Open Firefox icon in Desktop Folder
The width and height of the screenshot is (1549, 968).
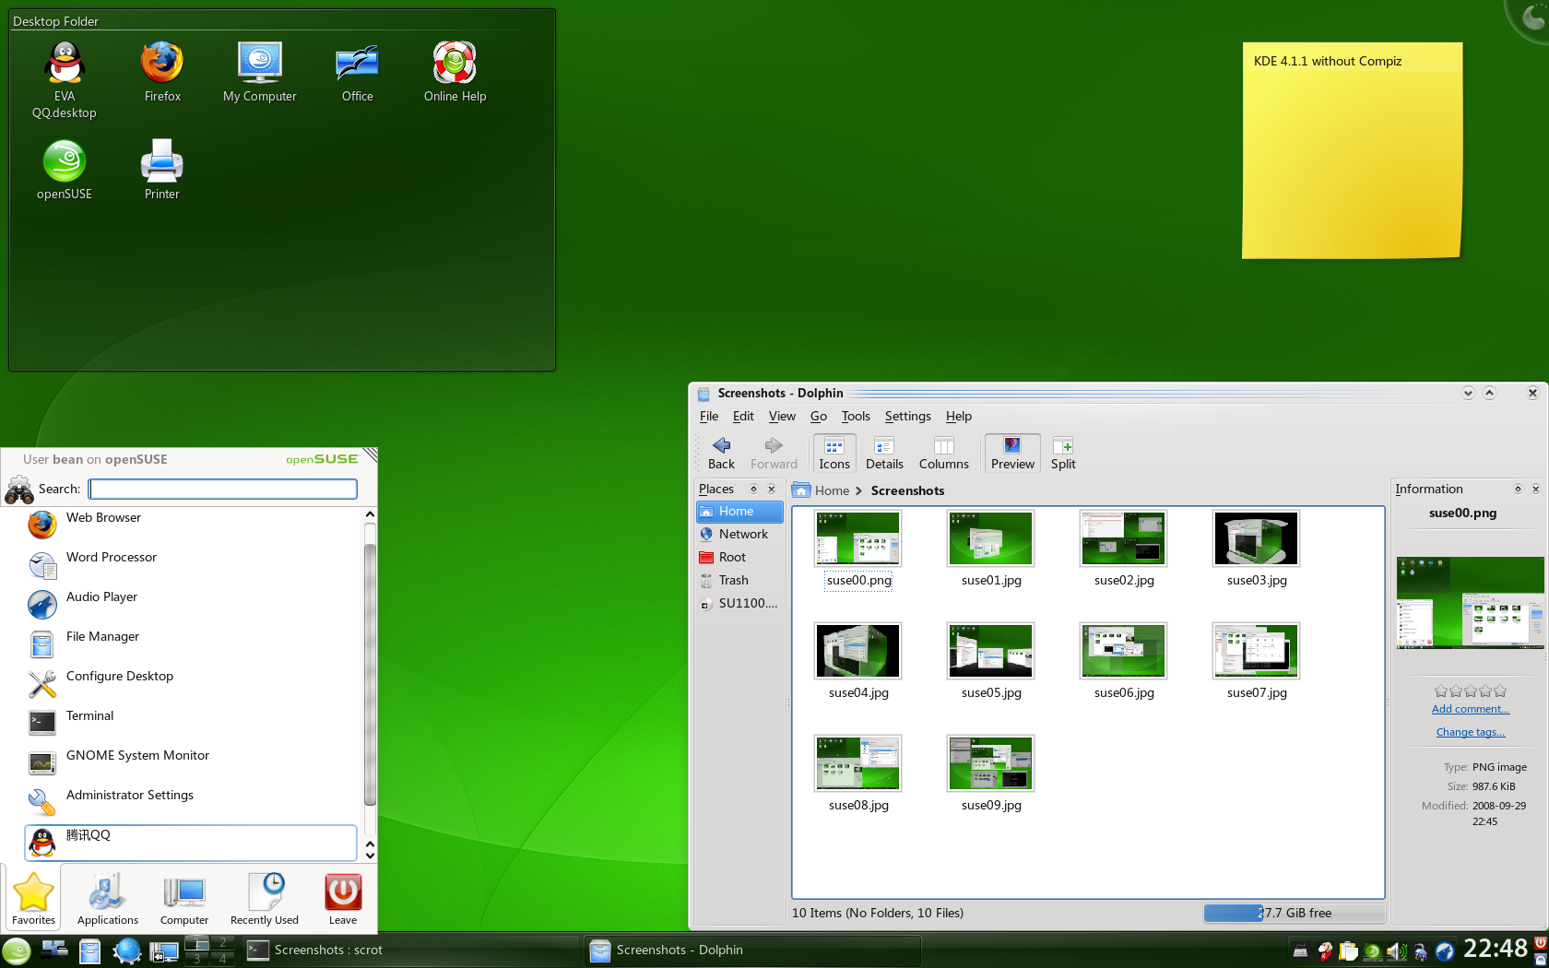pos(162,72)
